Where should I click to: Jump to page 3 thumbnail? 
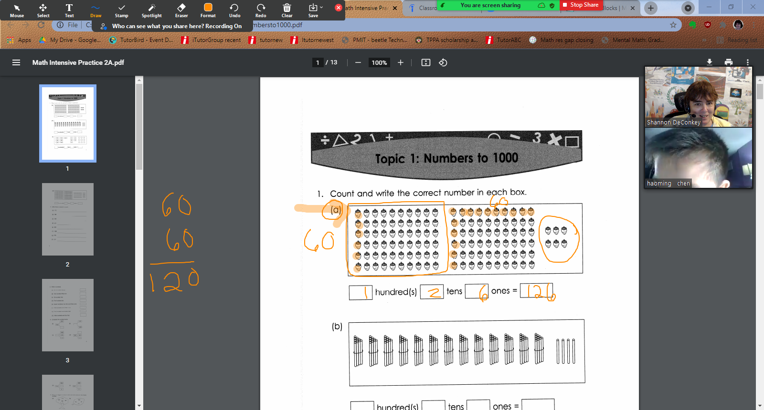point(68,315)
